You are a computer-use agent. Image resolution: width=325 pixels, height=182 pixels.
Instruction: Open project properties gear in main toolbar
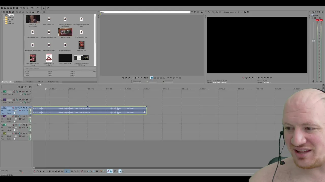tap(17, 8)
